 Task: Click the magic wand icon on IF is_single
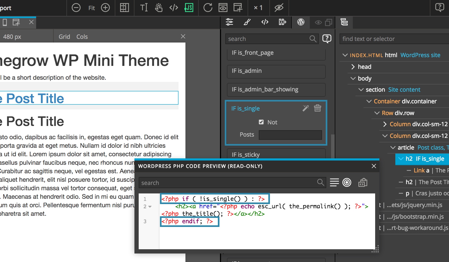[306, 108]
